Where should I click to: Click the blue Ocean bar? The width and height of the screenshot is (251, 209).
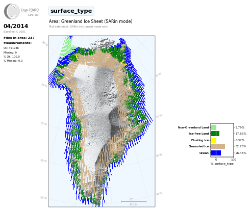pos(216,153)
